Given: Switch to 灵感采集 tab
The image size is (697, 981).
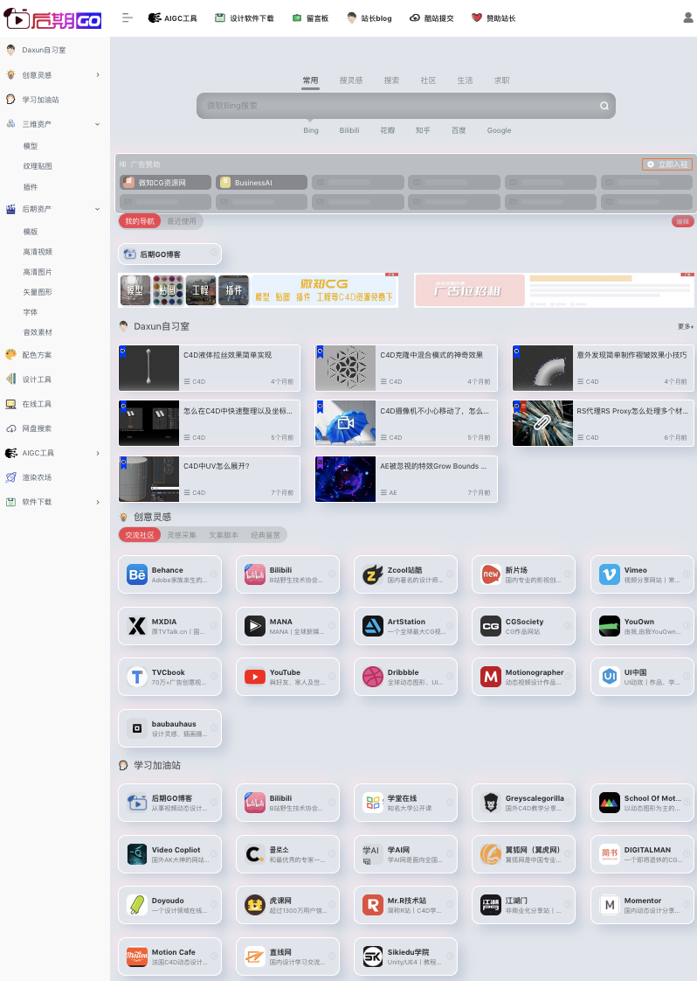Looking at the screenshot, I should (182, 536).
